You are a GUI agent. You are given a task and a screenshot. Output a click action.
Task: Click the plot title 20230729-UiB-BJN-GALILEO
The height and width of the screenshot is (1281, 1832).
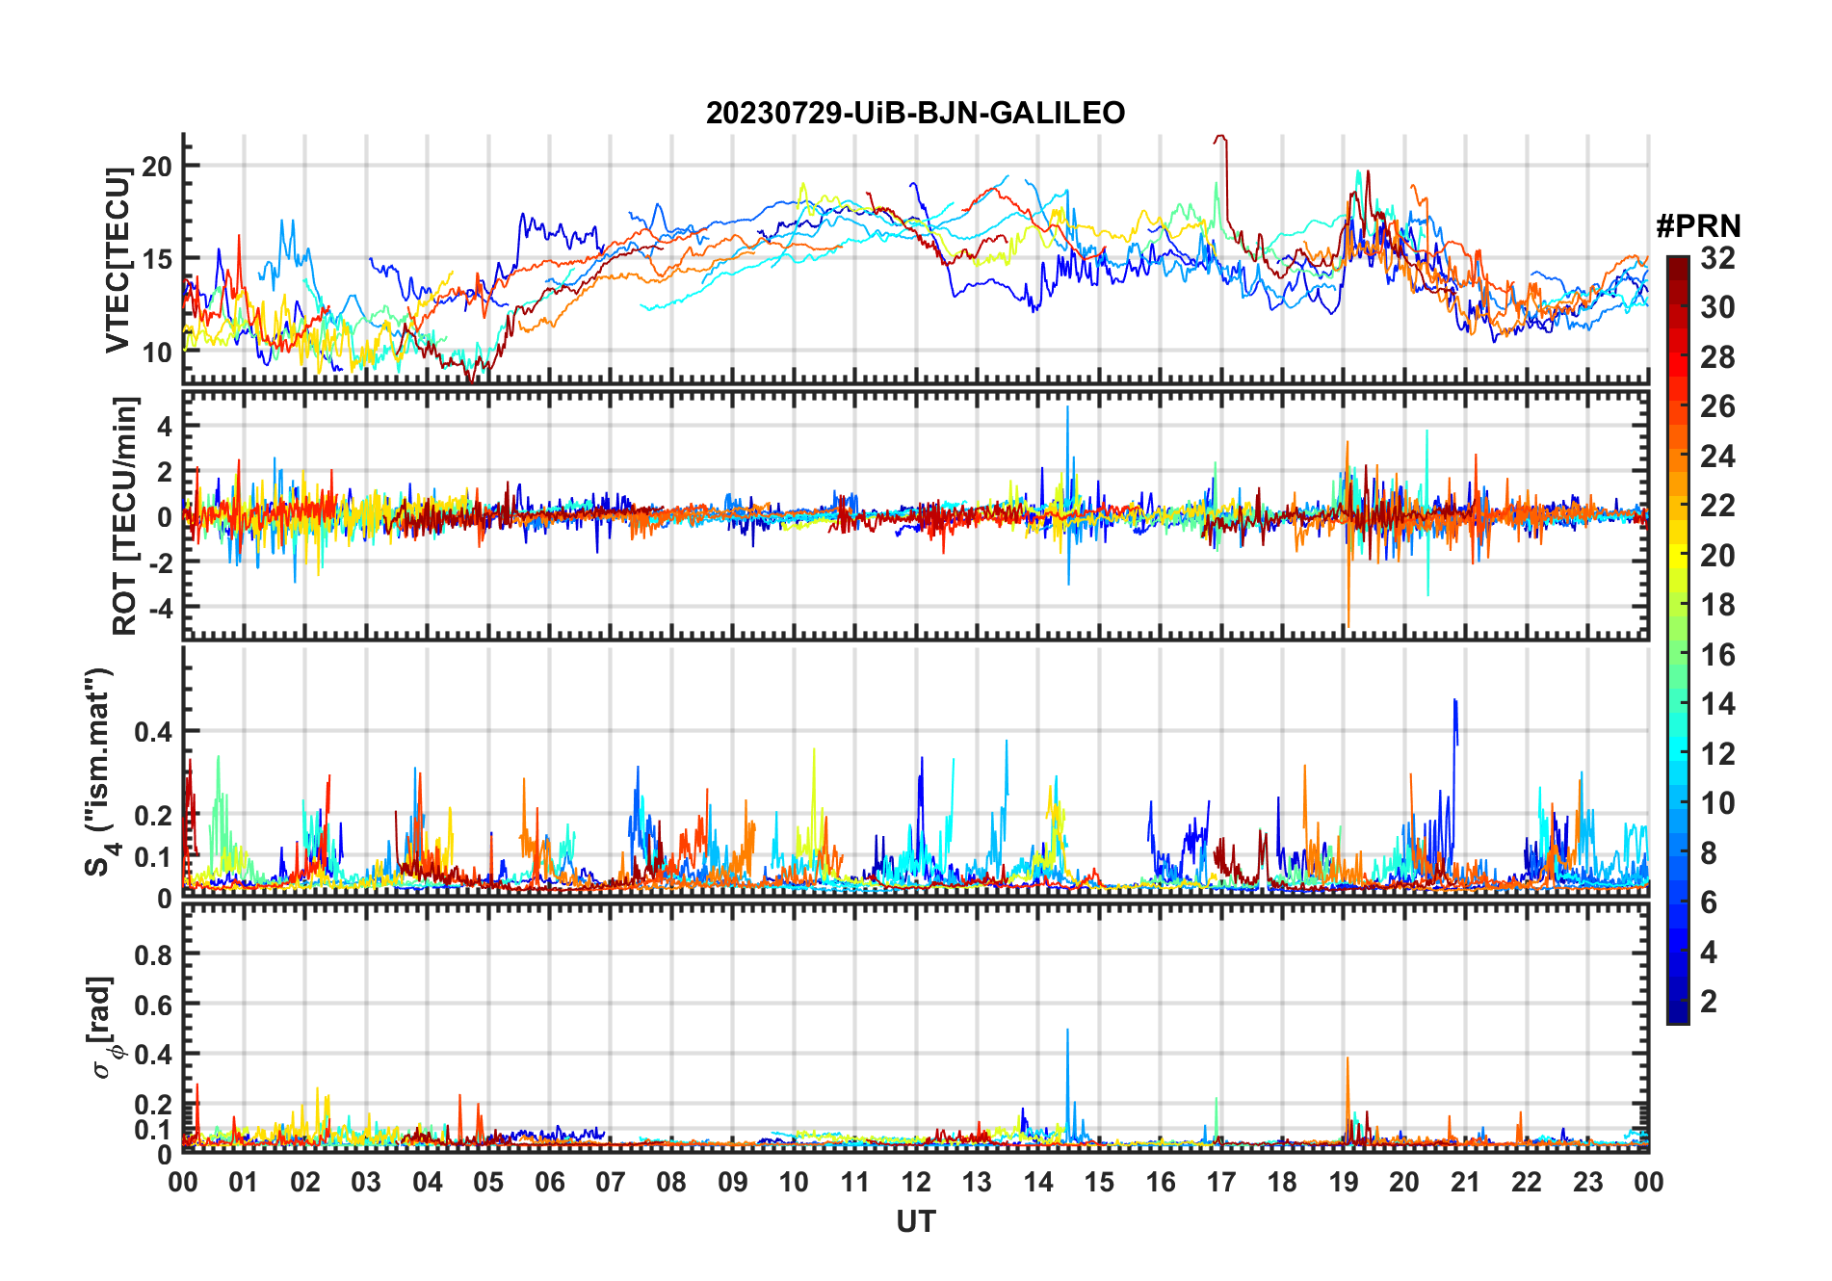pos(915,113)
